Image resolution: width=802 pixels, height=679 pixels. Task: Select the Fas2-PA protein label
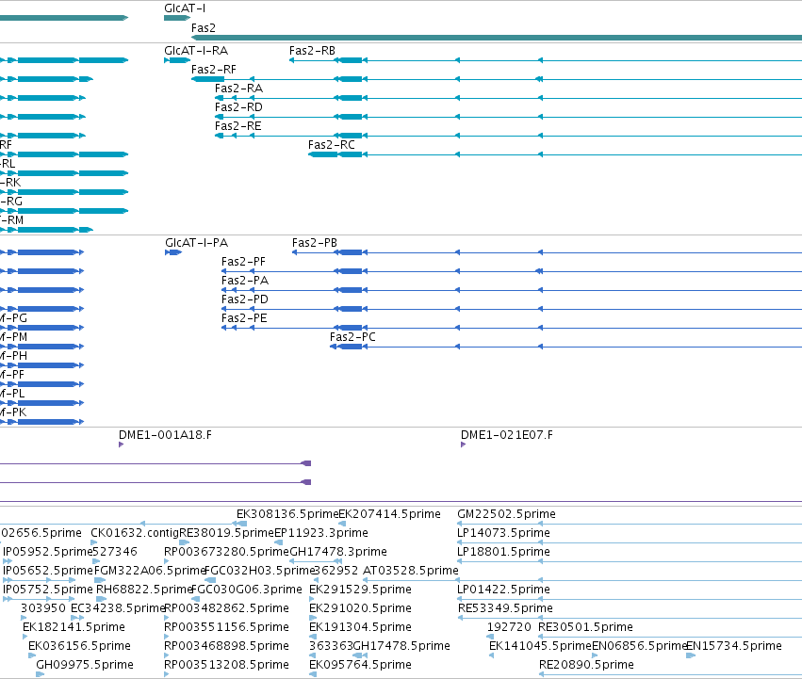[x=245, y=281]
